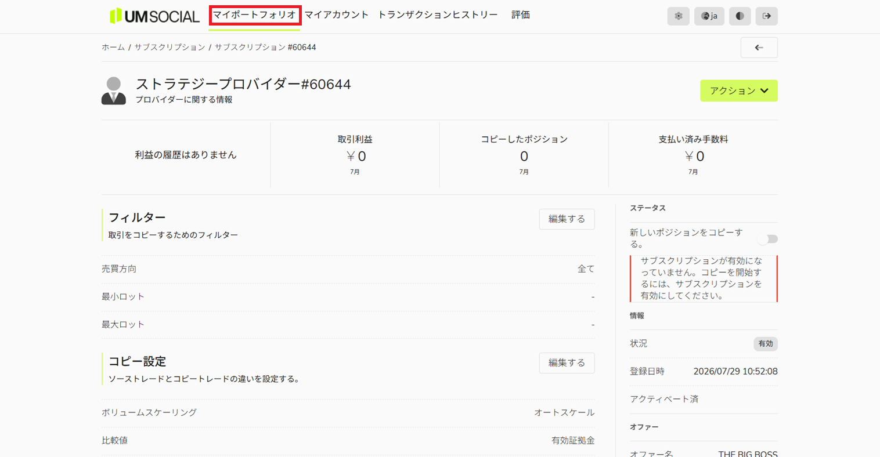Open the ja language selector
880x457 pixels.
coord(709,16)
